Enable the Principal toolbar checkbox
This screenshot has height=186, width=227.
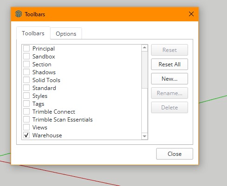[x=26, y=48]
